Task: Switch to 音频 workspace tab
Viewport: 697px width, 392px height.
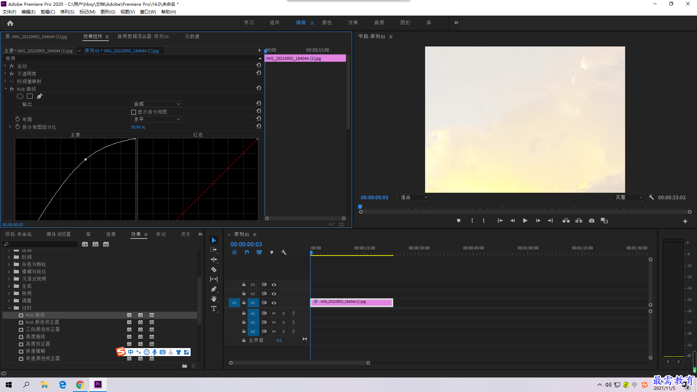Action: click(379, 23)
